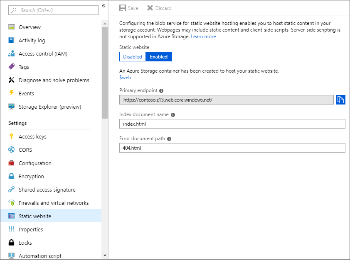Viewport: 350px width, 260px height.
Task: Click the Properties bars icon
Action: [11, 229]
